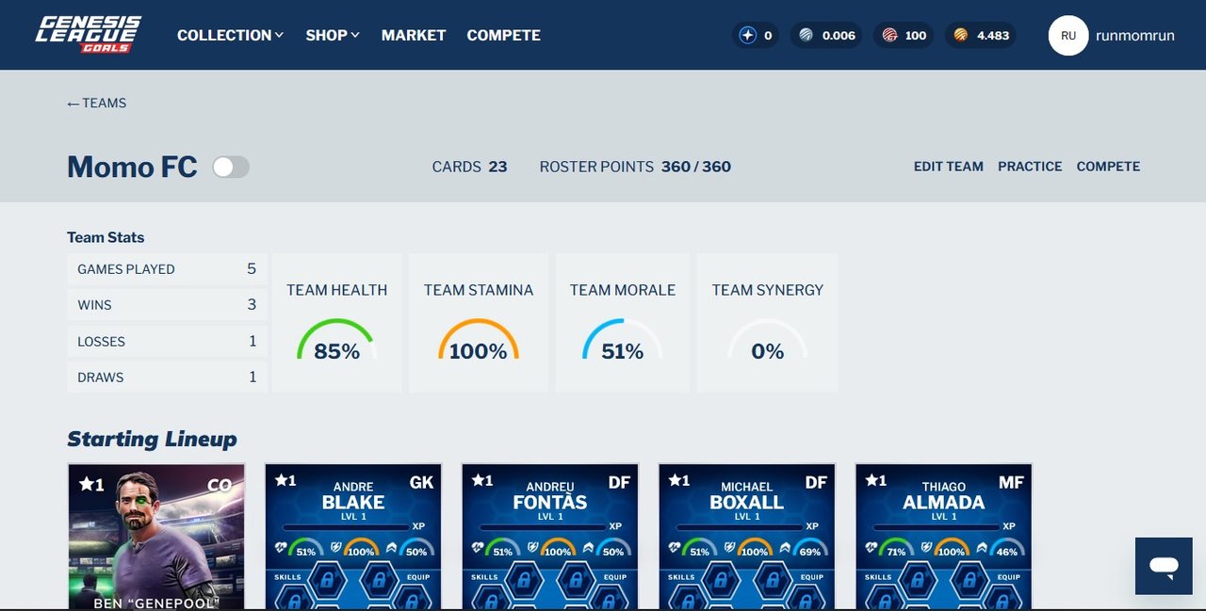
Task: Click the GK position label on Blake card
Action: (x=422, y=482)
